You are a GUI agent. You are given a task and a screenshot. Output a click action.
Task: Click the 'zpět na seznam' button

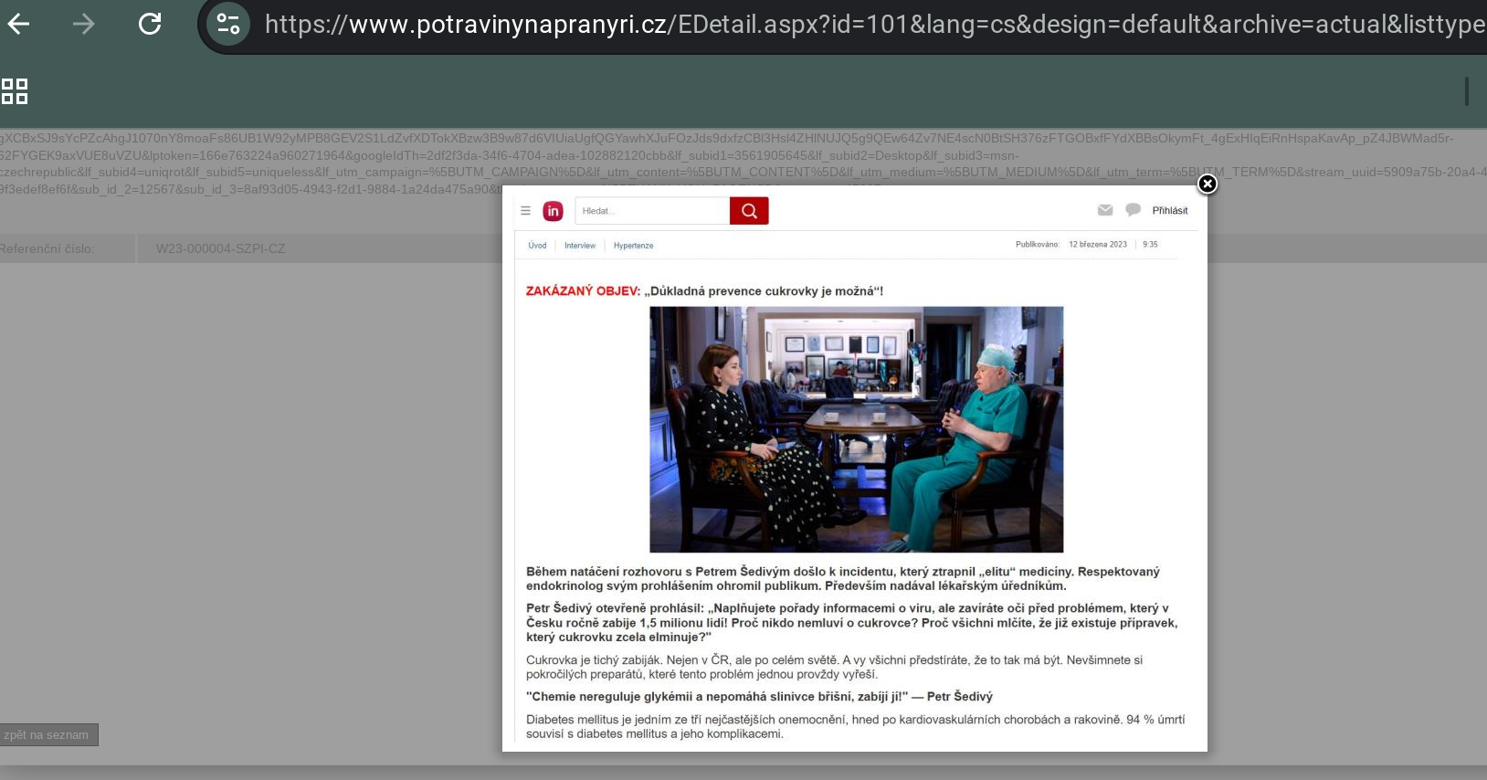[x=47, y=735]
